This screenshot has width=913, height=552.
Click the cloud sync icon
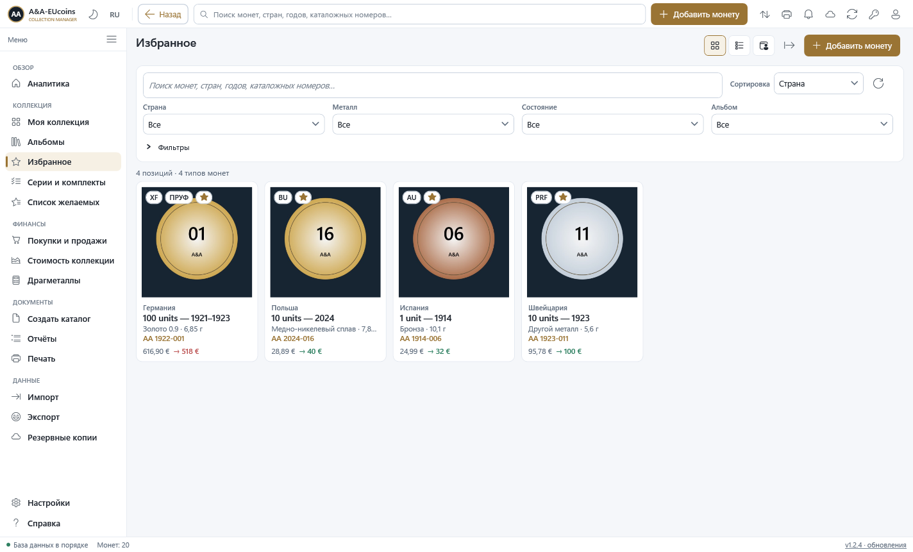click(830, 14)
